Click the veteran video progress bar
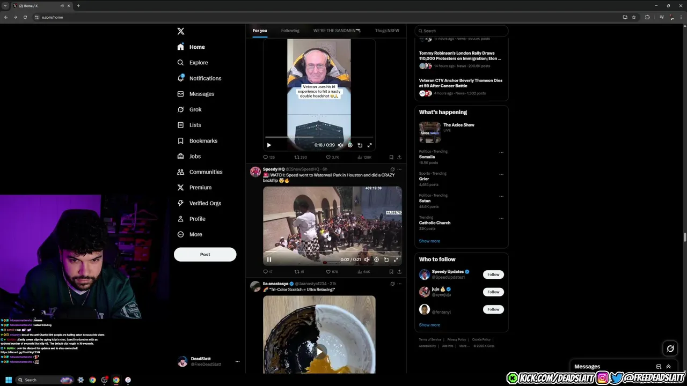 [x=319, y=137]
